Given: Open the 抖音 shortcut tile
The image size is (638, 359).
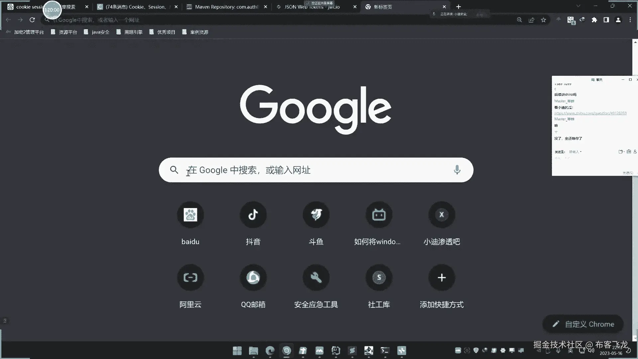Looking at the screenshot, I should click(x=253, y=215).
